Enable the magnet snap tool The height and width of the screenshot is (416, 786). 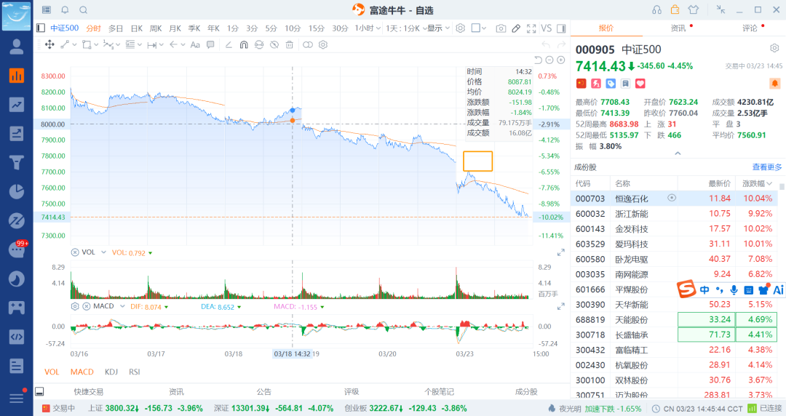click(x=244, y=44)
